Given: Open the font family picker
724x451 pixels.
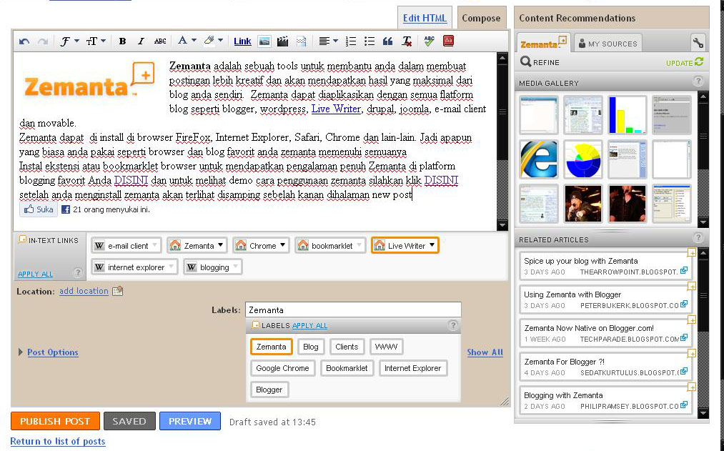Looking at the screenshot, I should [x=69, y=41].
